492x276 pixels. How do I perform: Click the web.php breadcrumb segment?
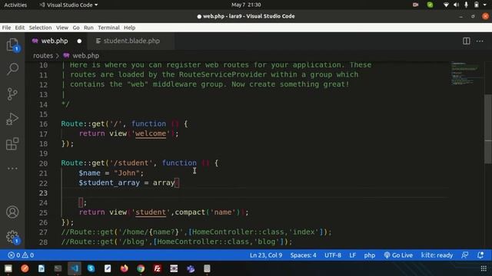coord(85,56)
